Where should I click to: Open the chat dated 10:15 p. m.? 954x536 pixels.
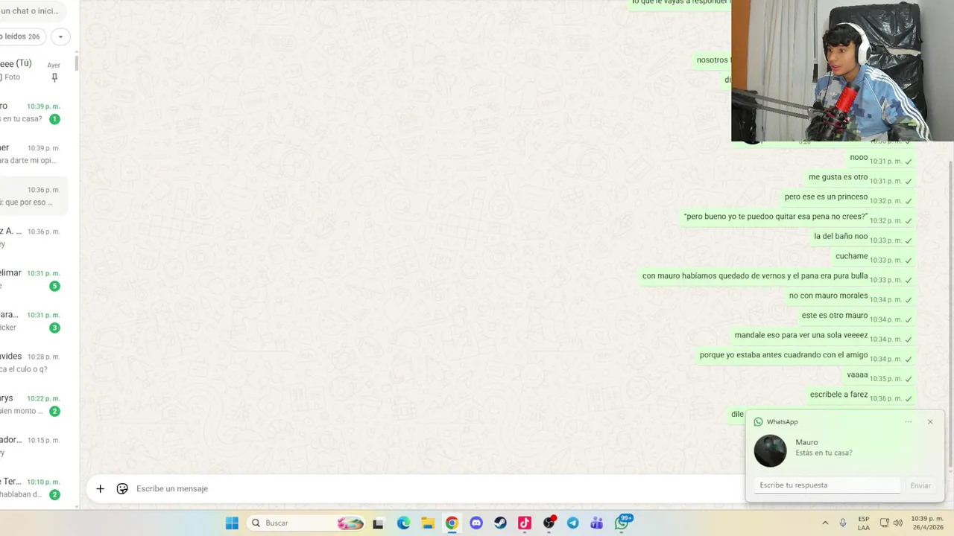pyautogui.click(x=34, y=446)
